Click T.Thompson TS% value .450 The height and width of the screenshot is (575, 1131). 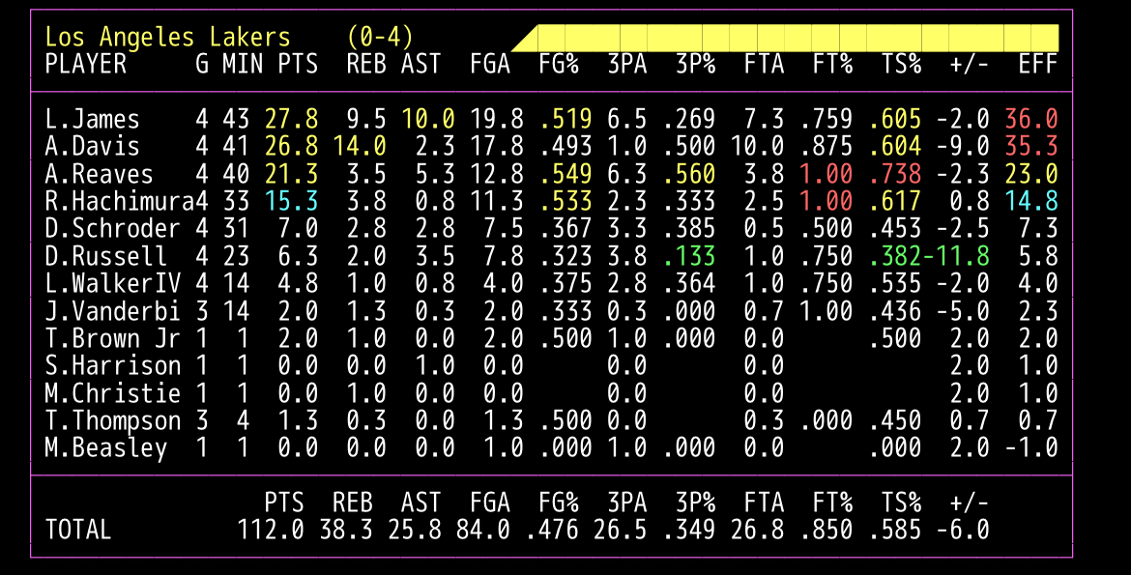pos(894,419)
